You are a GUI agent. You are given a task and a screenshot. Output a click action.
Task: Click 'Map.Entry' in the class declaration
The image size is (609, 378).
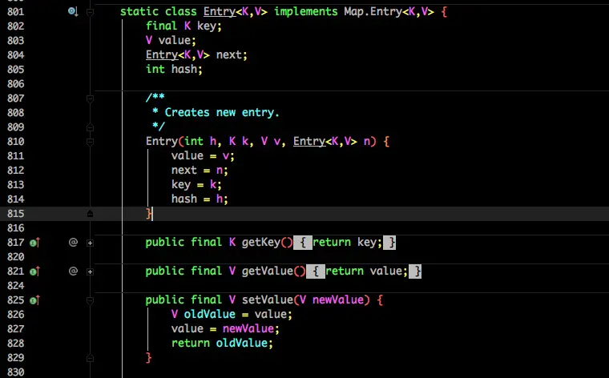point(373,12)
